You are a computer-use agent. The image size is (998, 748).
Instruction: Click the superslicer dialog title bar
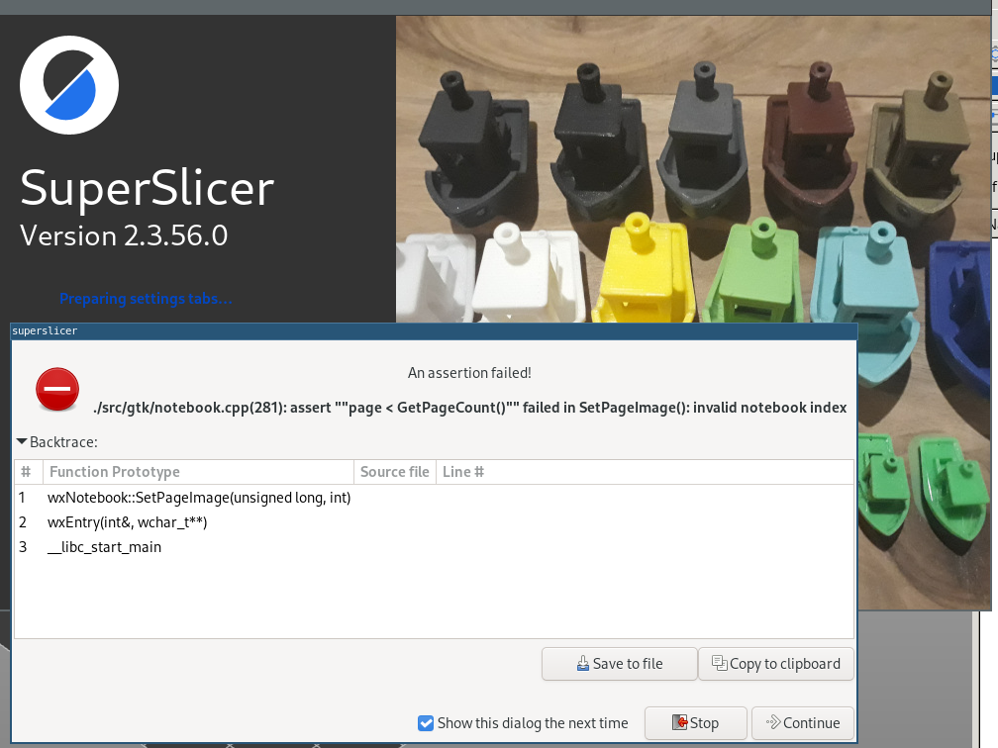pyautogui.click(x=434, y=330)
